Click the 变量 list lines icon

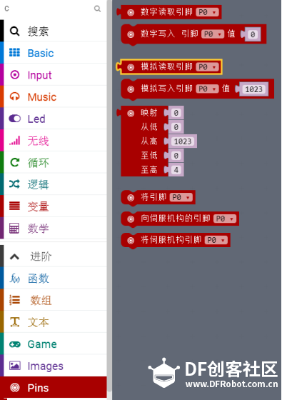pos(14,206)
